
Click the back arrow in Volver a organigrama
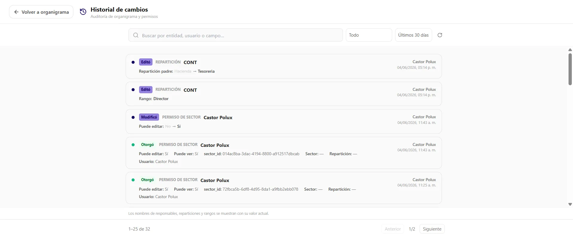(x=16, y=12)
